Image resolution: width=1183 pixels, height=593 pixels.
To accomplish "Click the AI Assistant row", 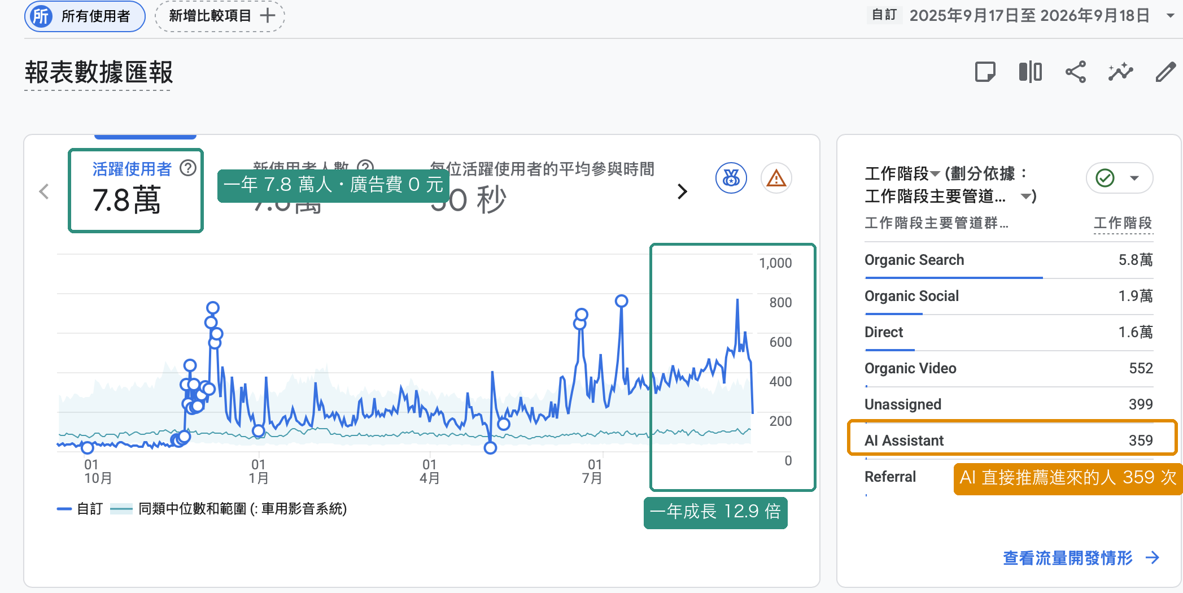I will [1009, 441].
